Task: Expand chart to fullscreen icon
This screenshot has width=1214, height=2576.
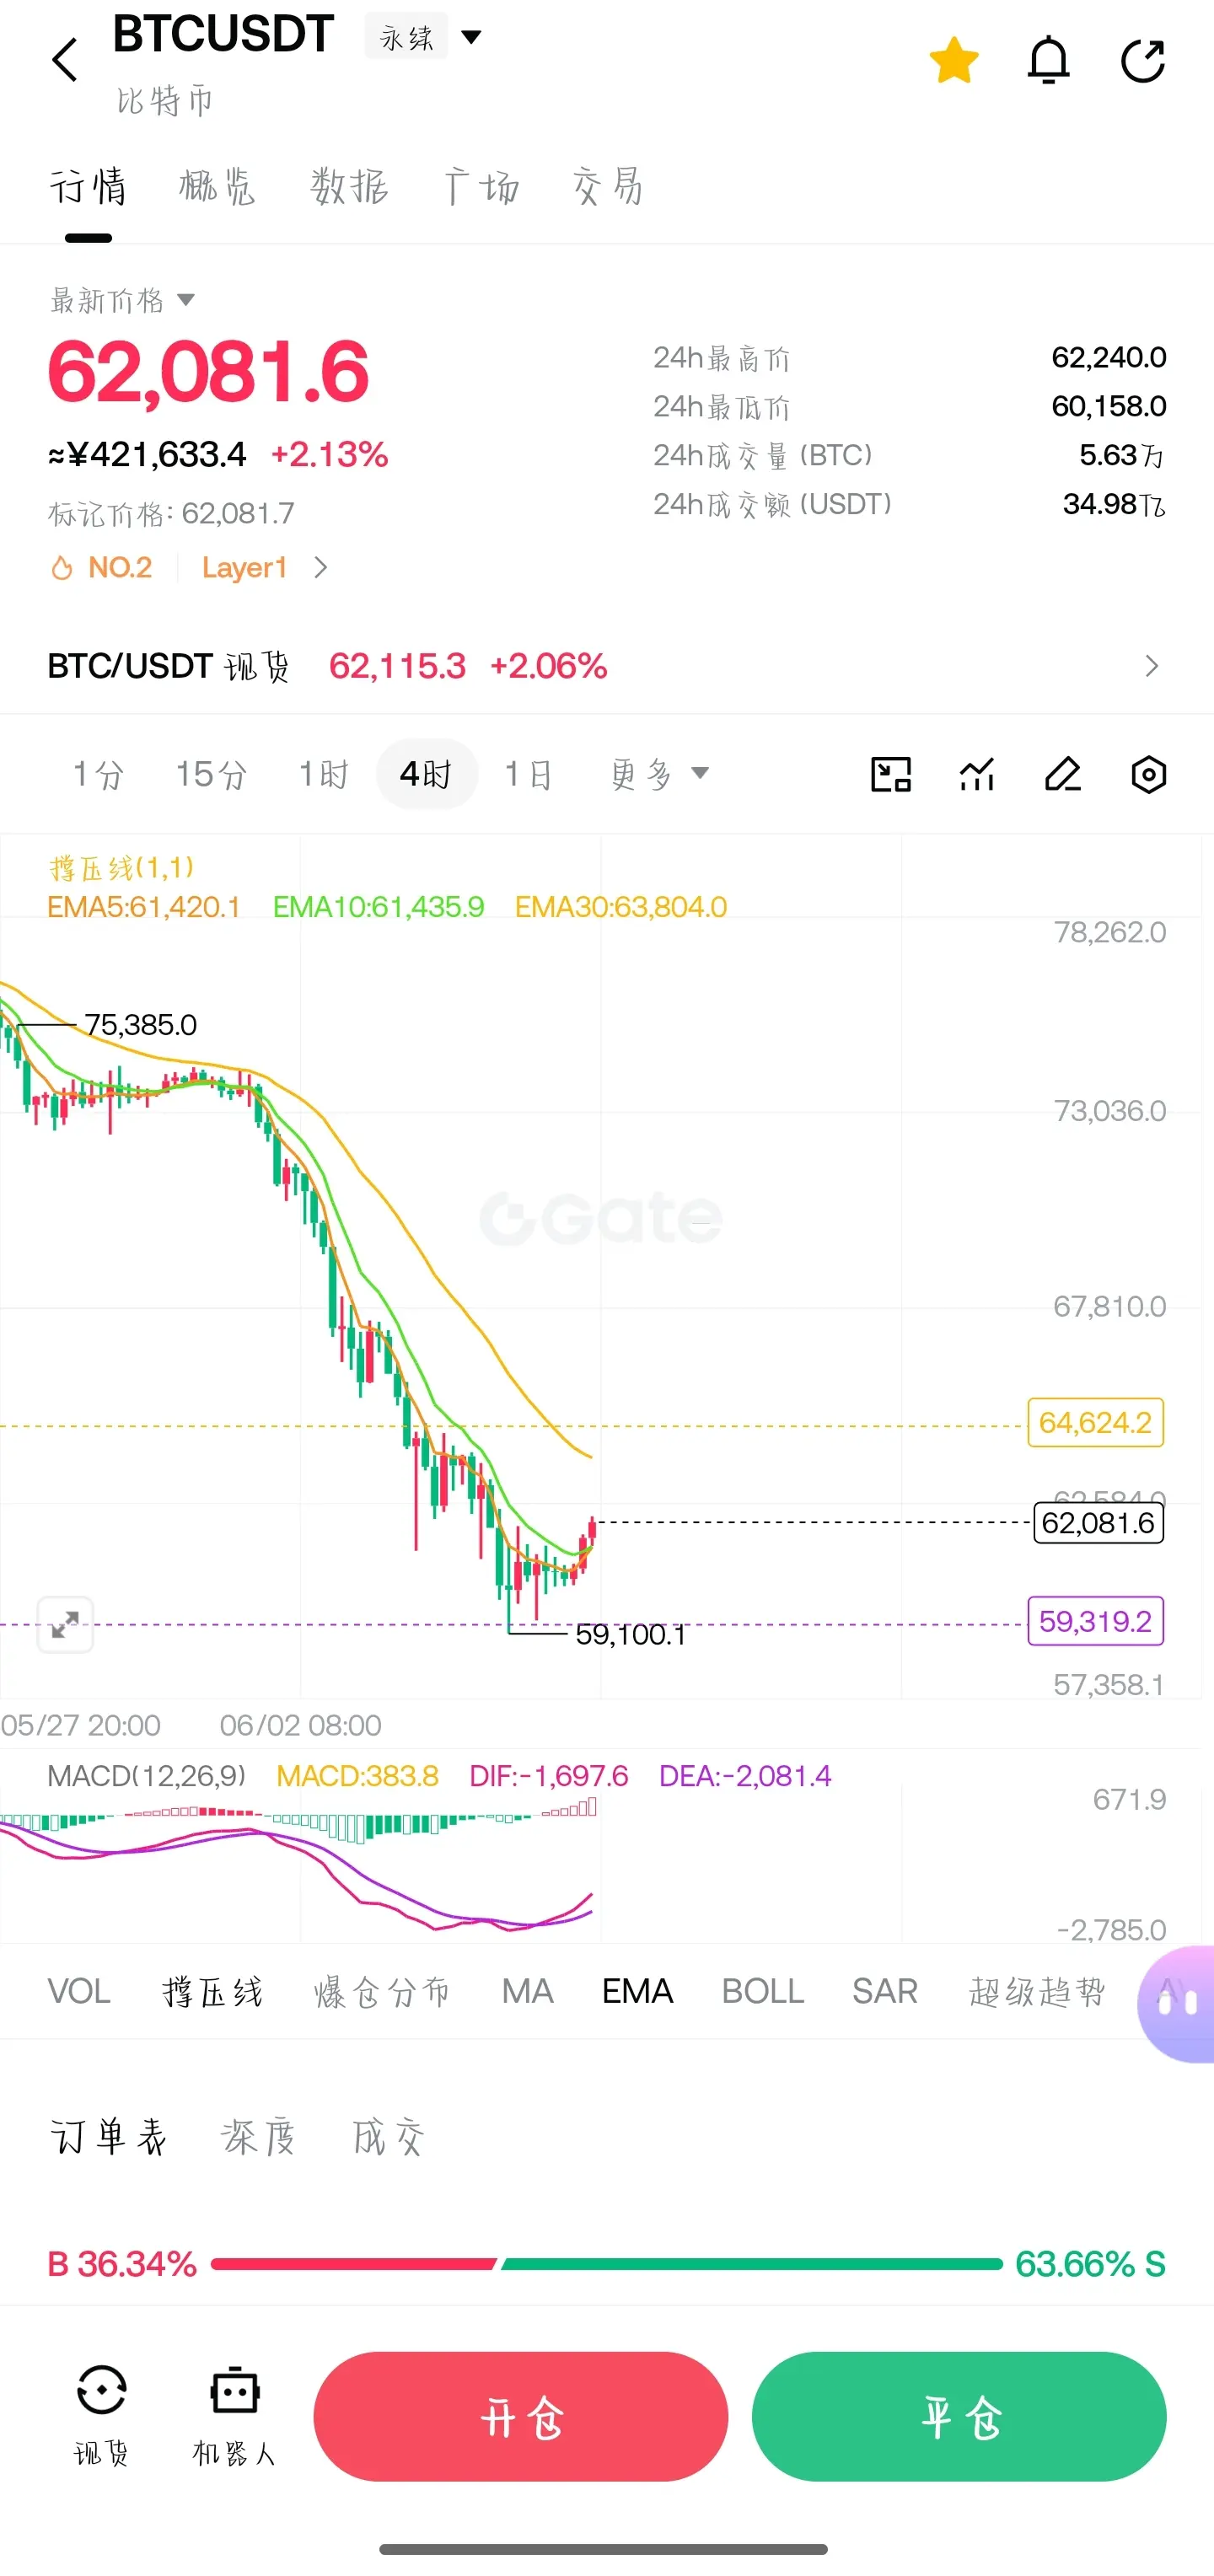Action: tap(65, 1625)
